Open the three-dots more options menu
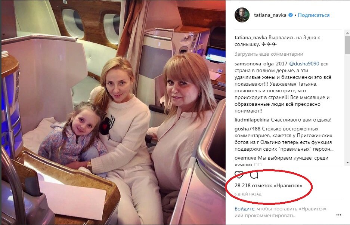The height and width of the screenshot is (225, 350). pos(339,215)
